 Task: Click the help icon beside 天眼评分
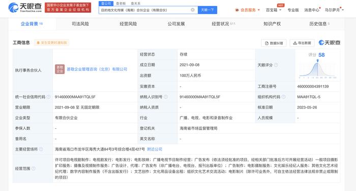point(276,65)
